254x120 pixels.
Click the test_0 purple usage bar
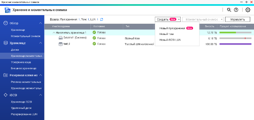pyautogui.click(x=235, y=44)
